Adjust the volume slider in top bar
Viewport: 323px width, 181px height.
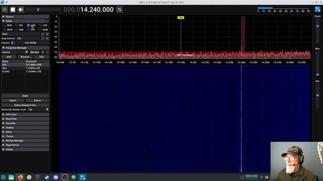point(43,10)
